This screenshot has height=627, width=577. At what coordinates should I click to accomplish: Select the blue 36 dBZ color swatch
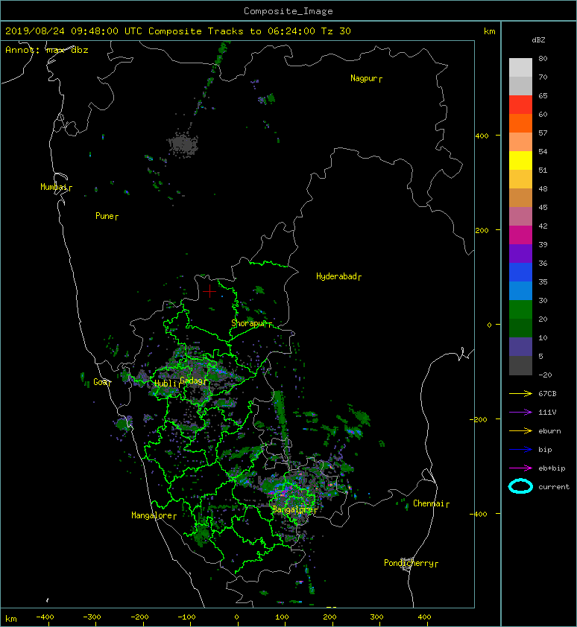point(520,272)
